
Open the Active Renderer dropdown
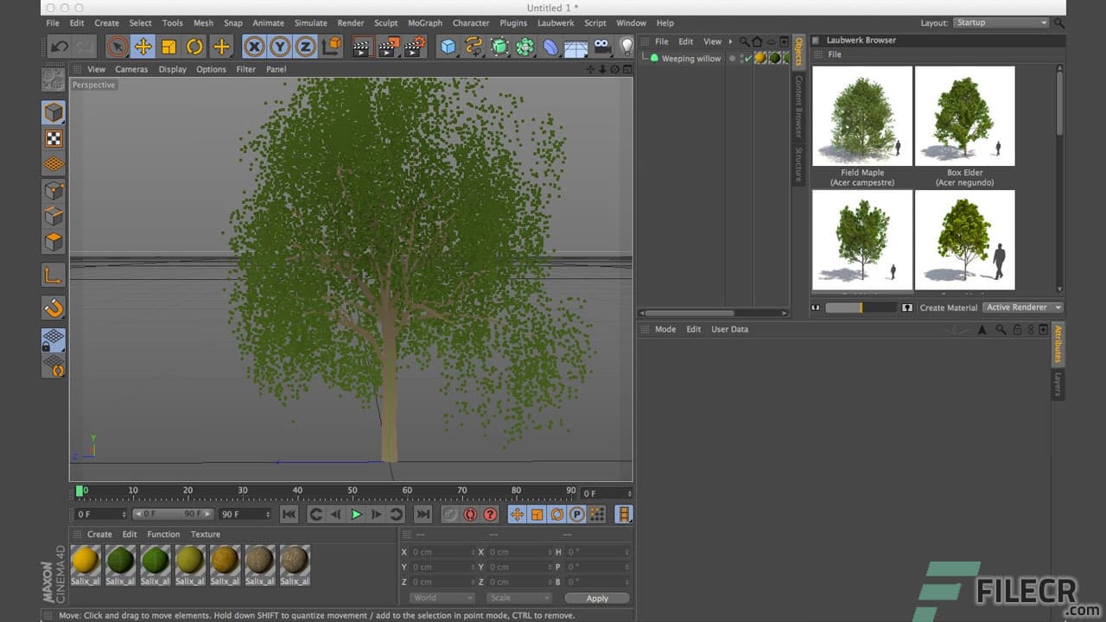[1021, 307]
